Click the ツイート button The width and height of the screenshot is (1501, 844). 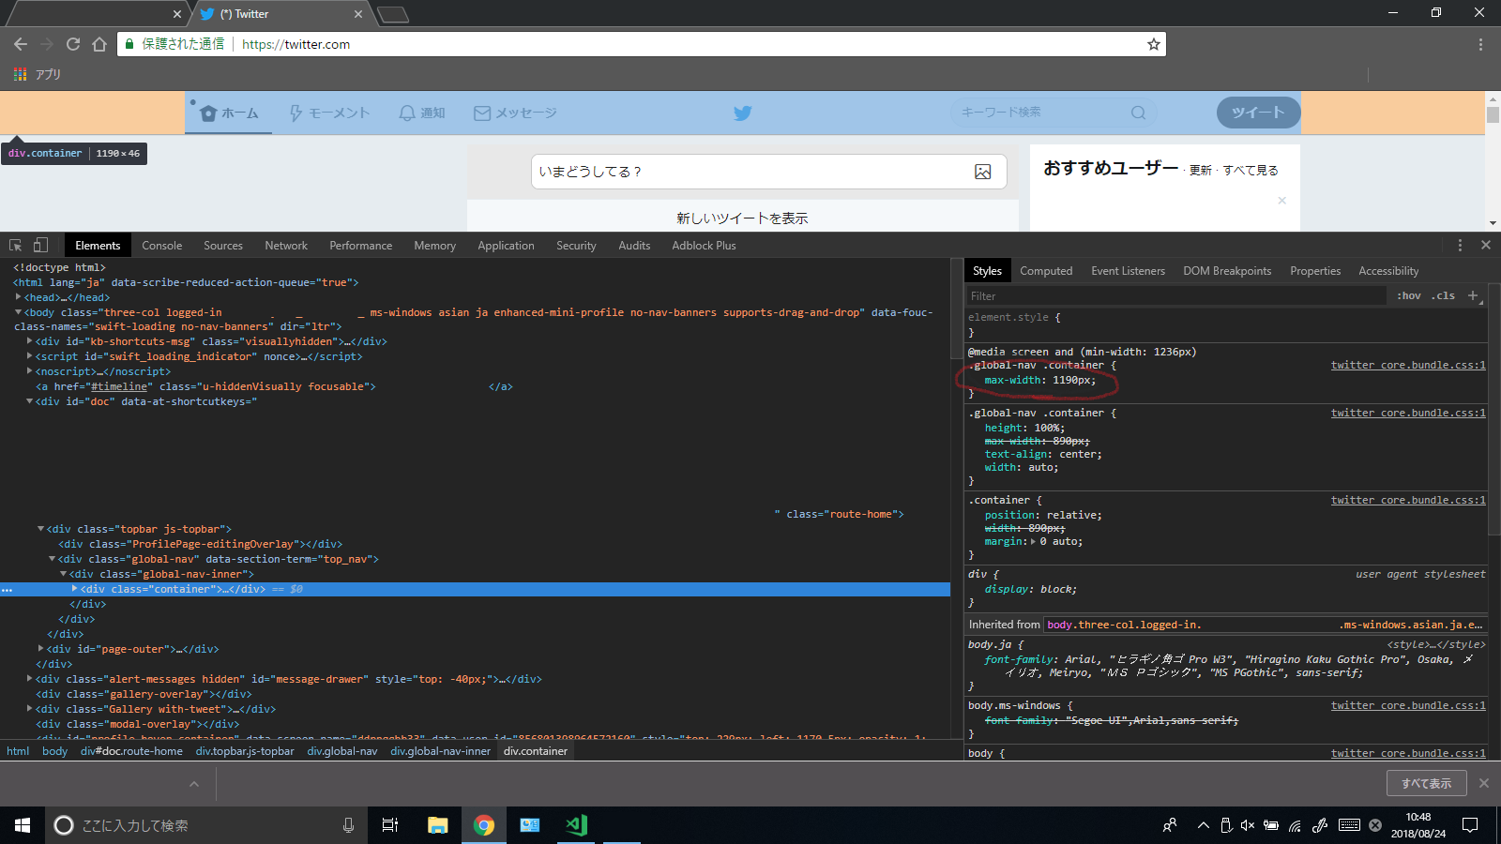pyautogui.click(x=1257, y=113)
